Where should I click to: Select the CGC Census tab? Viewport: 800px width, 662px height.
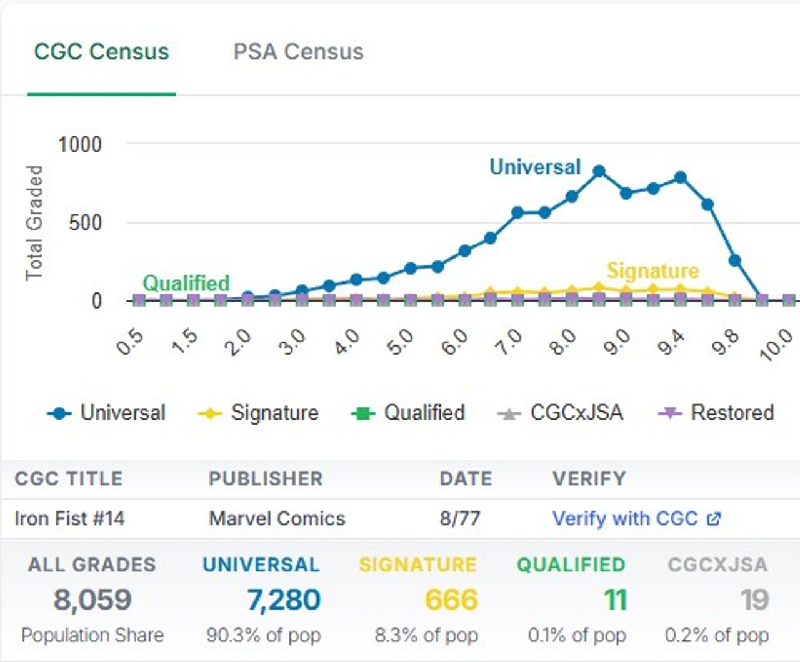click(x=101, y=52)
